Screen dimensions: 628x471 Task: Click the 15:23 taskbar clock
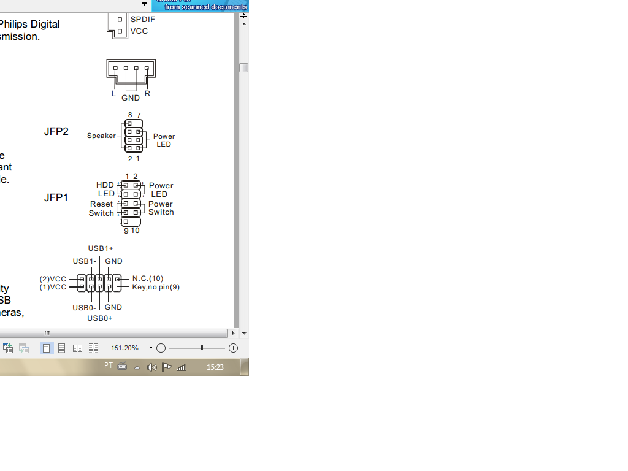[x=215, y=367]
